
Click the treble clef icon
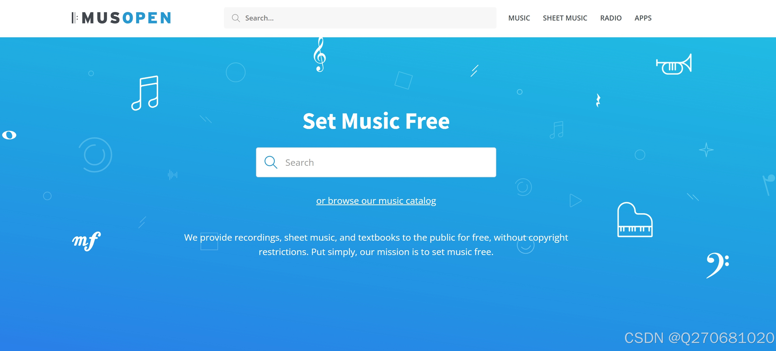[320, 55]
